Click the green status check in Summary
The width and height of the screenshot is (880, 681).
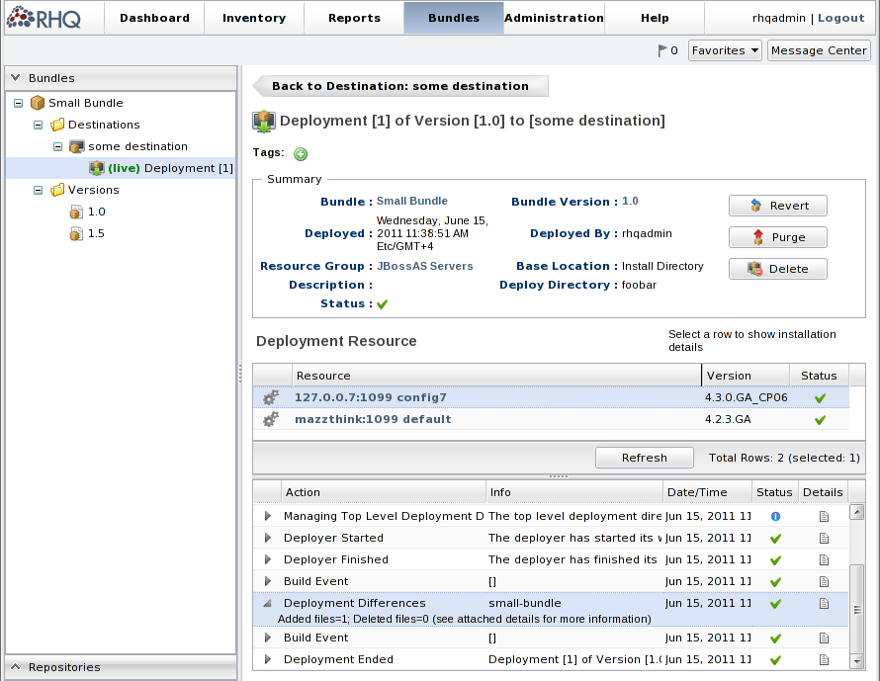[x=383, y=304]
